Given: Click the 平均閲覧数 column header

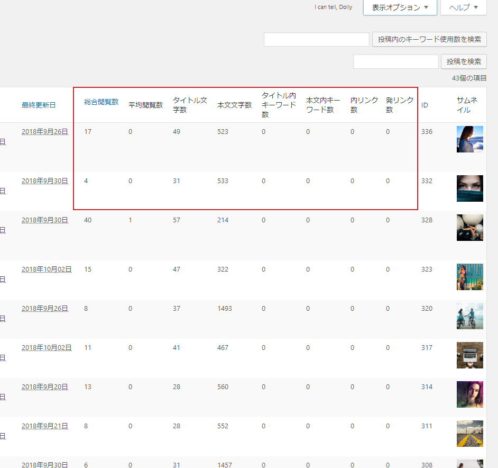Looking at the screenshot, I should coord(145,105).
